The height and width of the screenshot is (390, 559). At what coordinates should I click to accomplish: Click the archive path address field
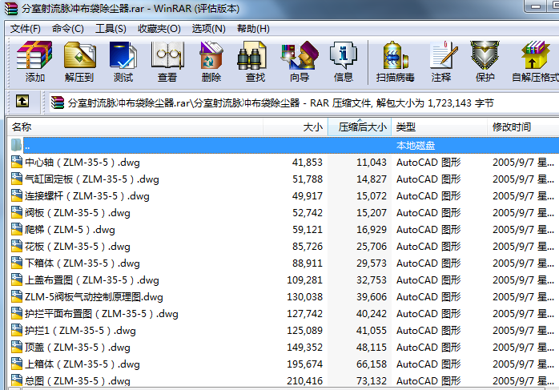pyautogui.click(x=304, y=103)
